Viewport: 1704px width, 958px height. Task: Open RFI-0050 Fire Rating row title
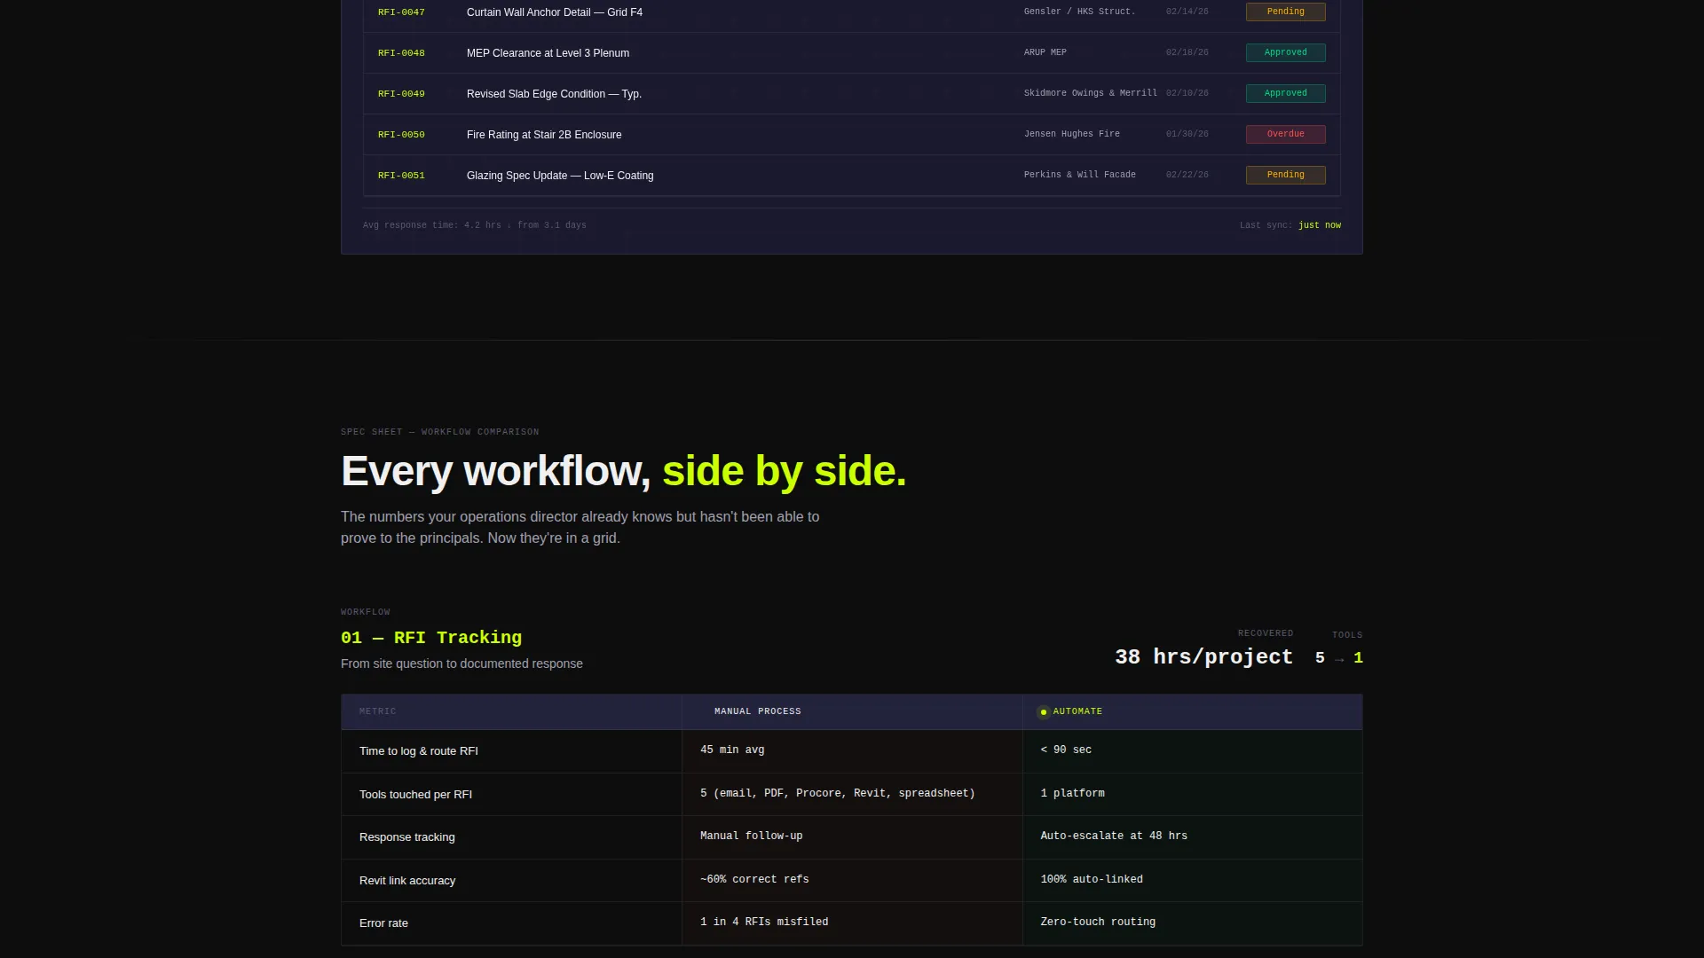click(x=544, y=135)
